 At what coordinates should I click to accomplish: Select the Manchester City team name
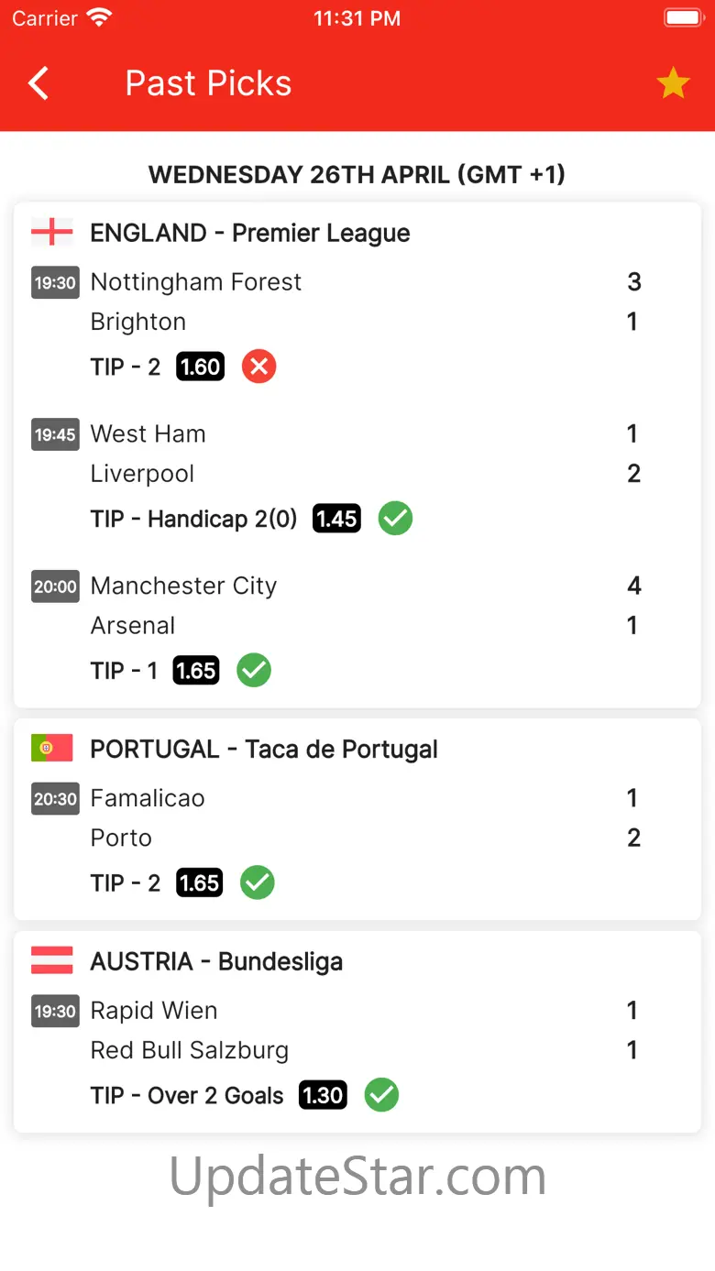tap(183, 586)
